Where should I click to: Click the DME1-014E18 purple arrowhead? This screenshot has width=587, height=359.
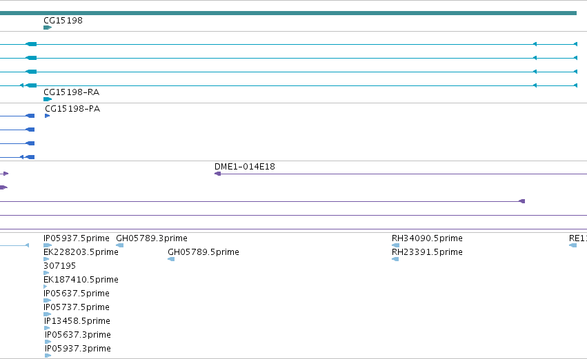pyautogui.click(x=217, y=174)
